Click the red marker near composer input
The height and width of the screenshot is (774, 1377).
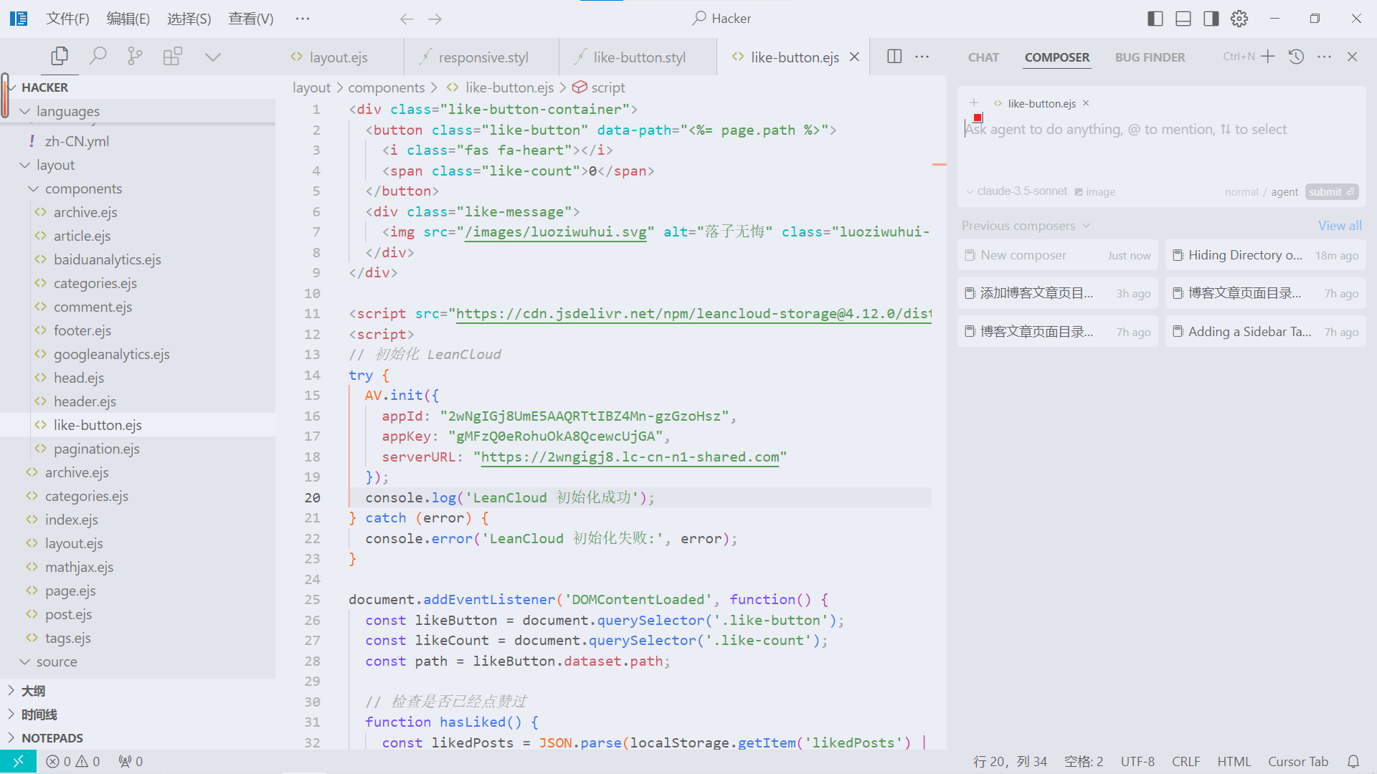(978, 118)
